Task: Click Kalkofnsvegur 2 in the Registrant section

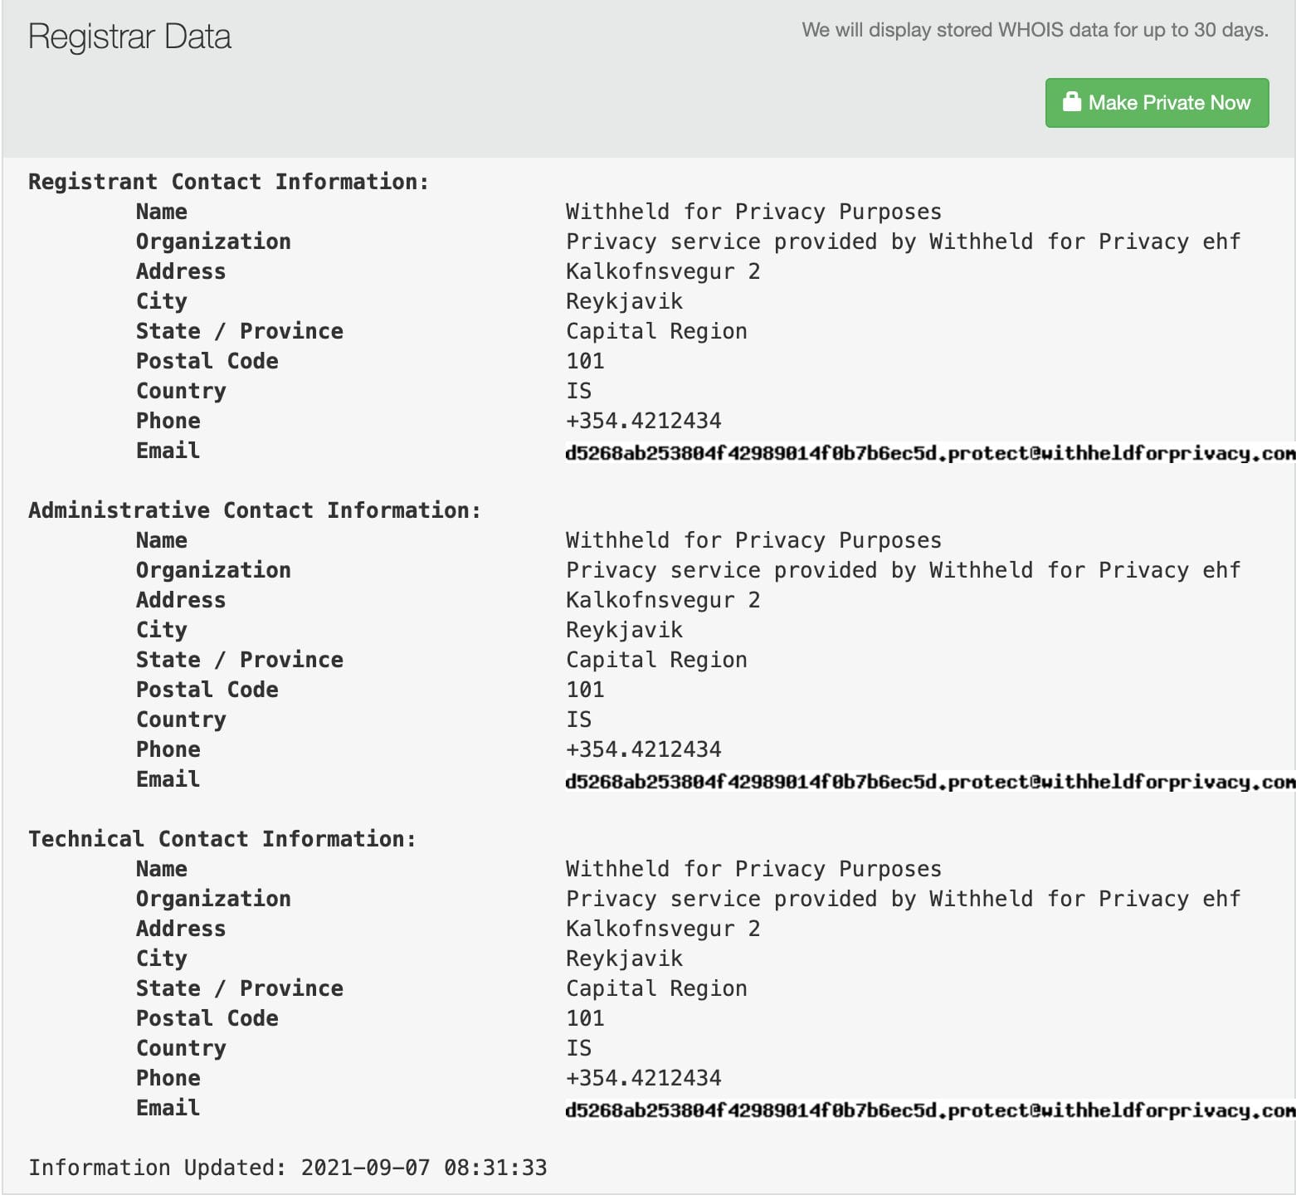Action: (662, 271)
